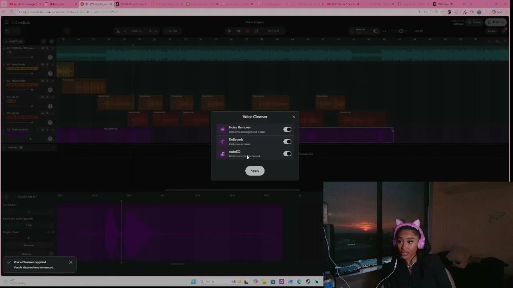Adjust the master volume slider
This screenshot has width=513, height=288.
coord(401,31)
